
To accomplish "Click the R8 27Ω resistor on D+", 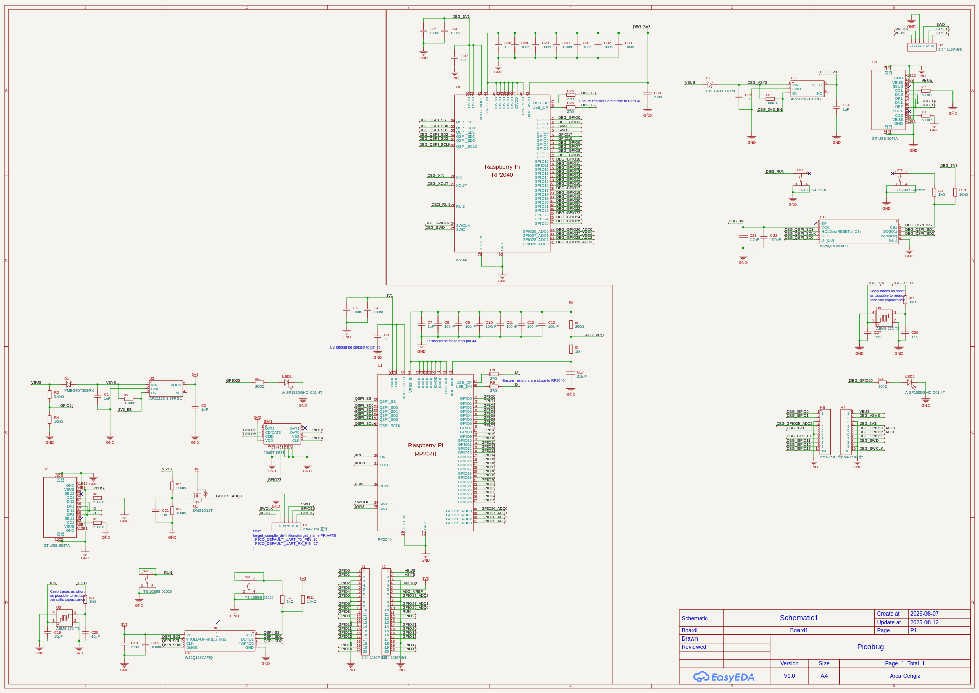I will (493, 374).
